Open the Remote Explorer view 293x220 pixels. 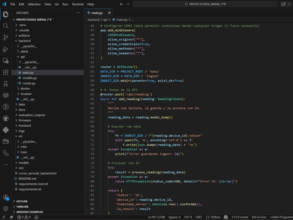pyautogui.click(x=6, y=61)
